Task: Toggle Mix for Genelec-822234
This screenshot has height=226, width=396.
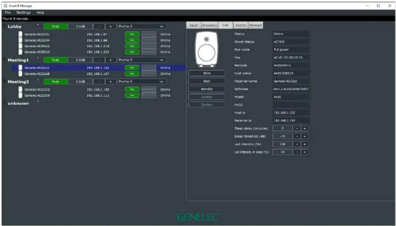Action: pyautogui.click(x=132, y=40)
